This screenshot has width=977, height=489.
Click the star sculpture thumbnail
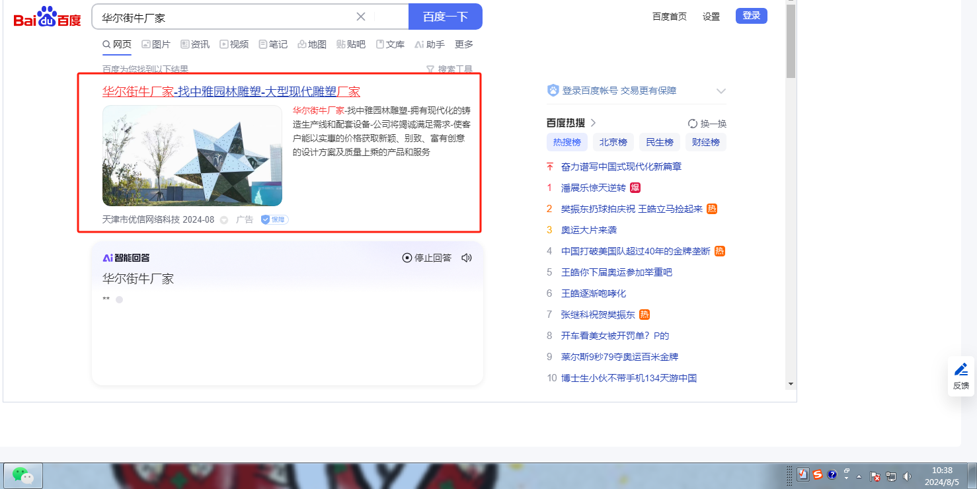192,156
